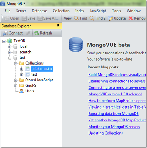This screenshot has height=148, width=147.
Task: Click the Stored JavaScript folder icon
Action: tap(21, 80)
